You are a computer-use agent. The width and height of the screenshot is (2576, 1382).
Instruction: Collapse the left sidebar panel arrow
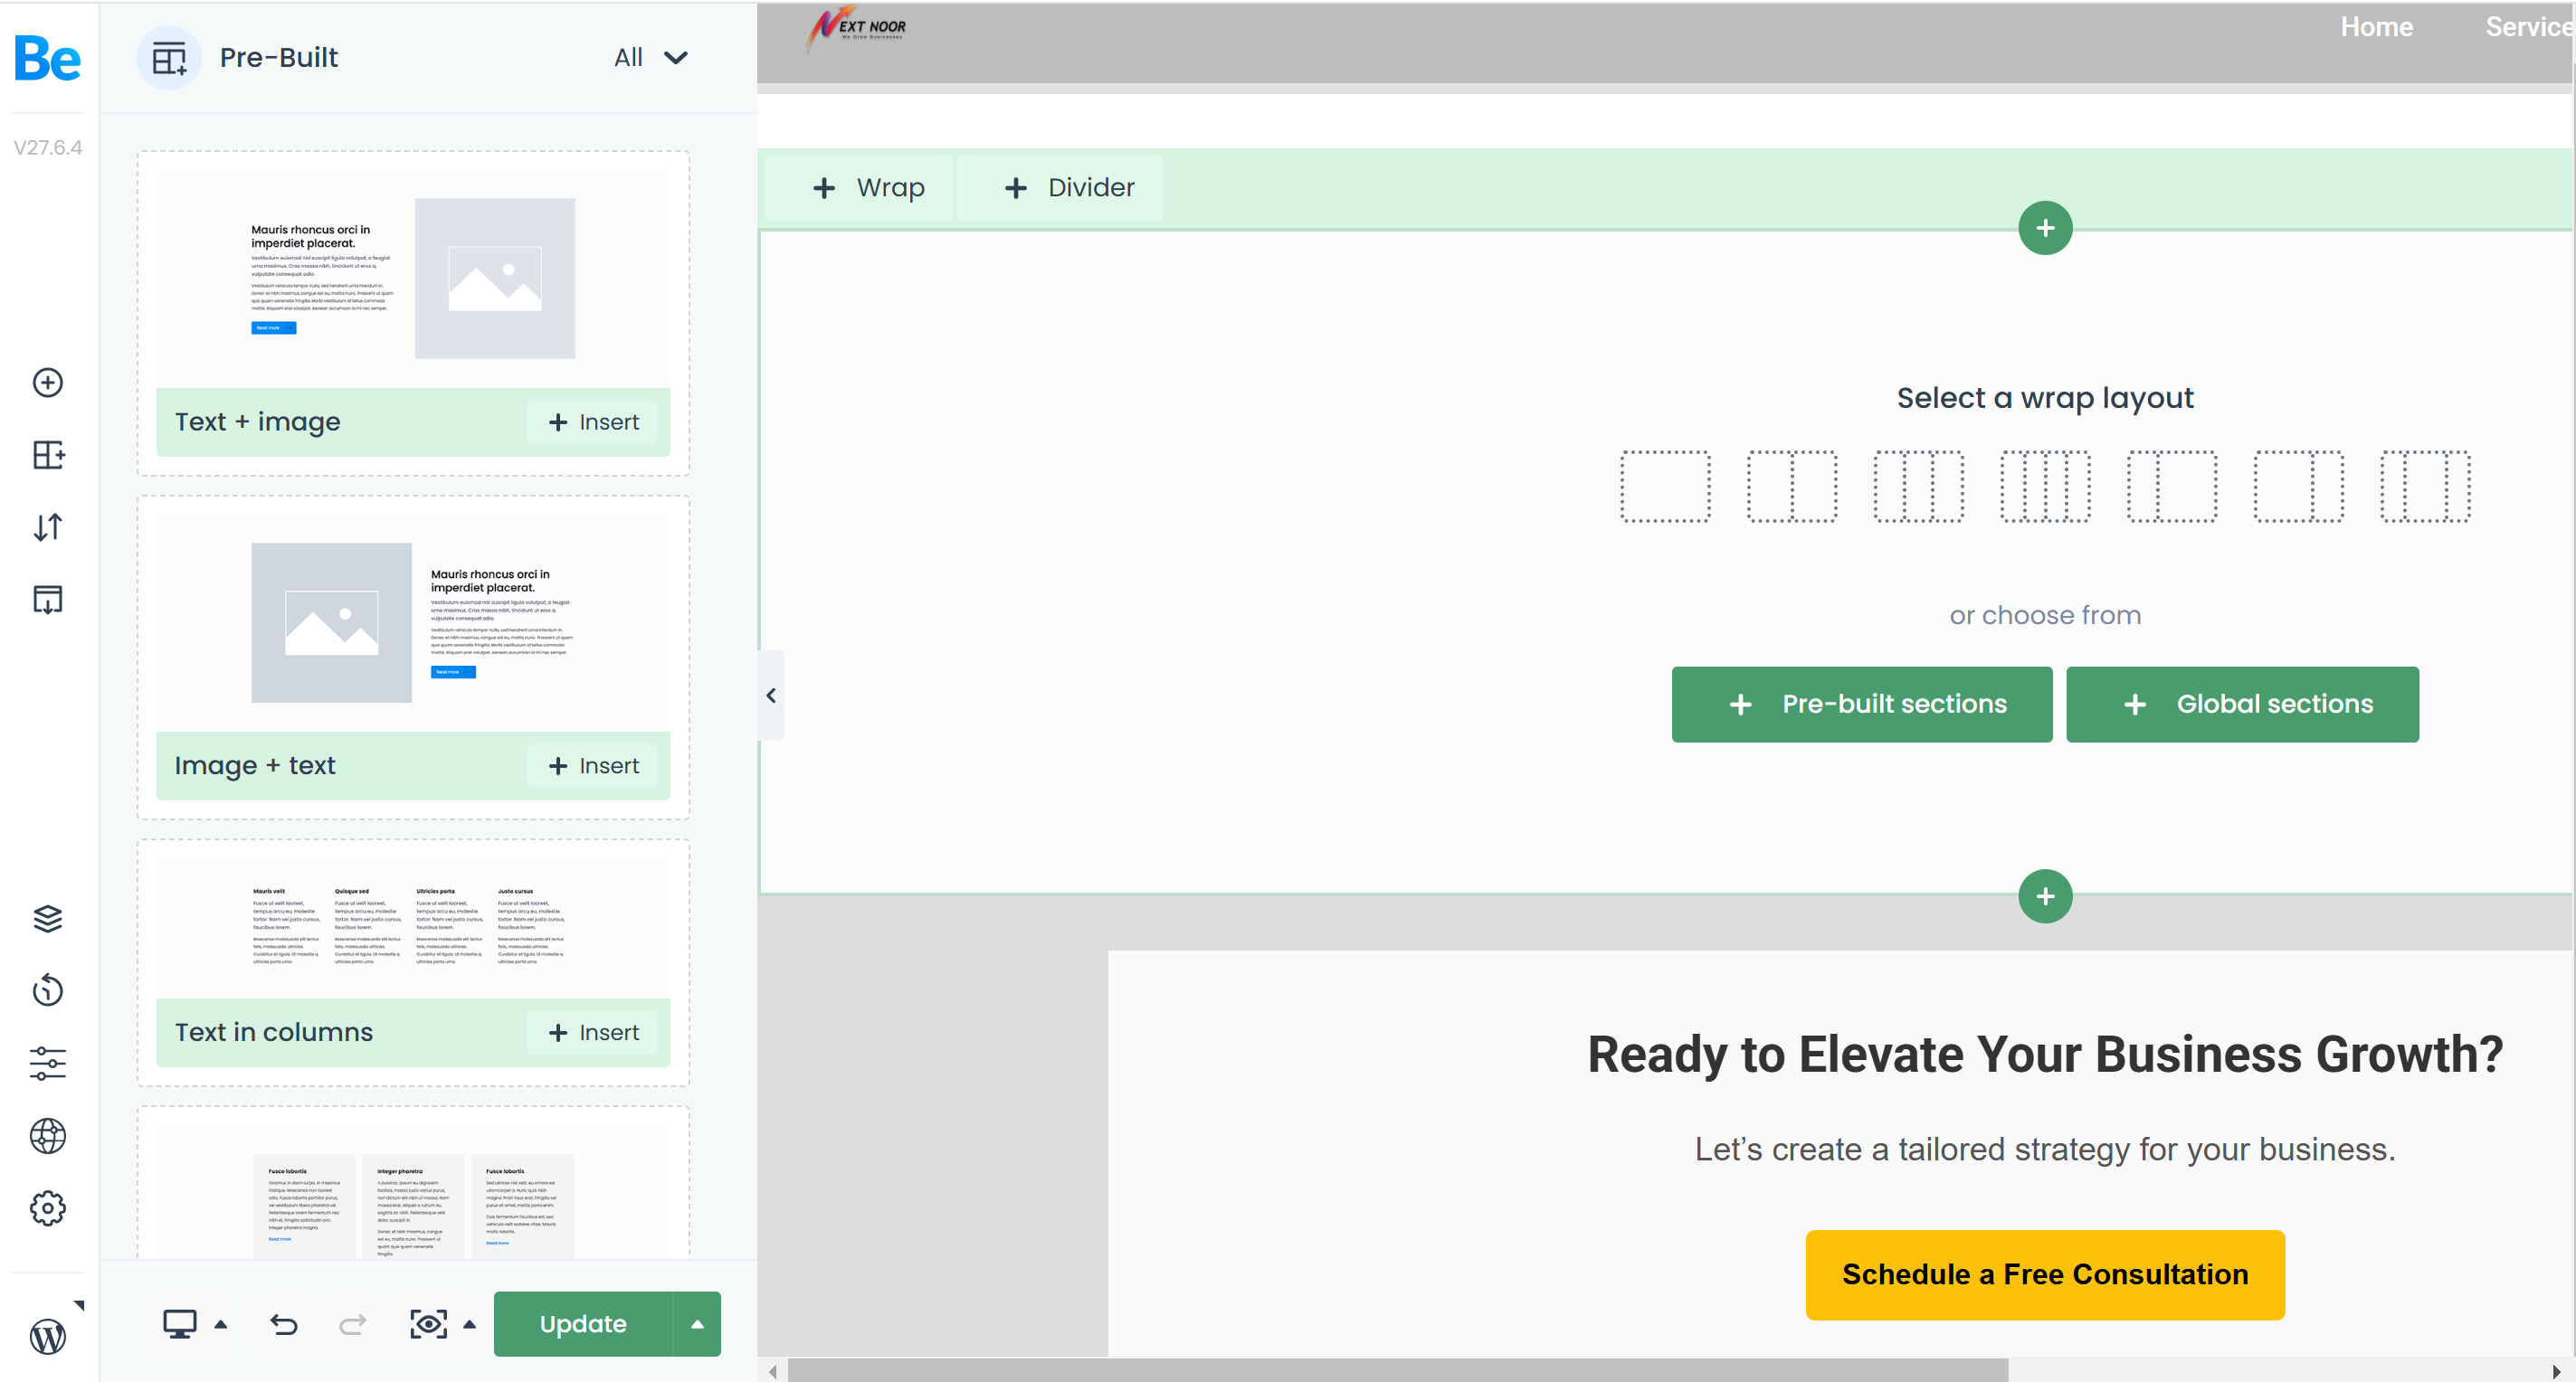[771, 696]
